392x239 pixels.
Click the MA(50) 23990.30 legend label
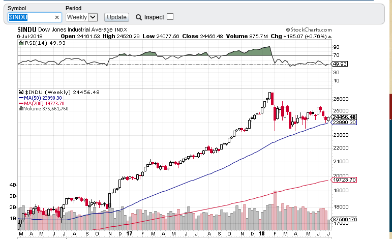(x=43, y=98)
